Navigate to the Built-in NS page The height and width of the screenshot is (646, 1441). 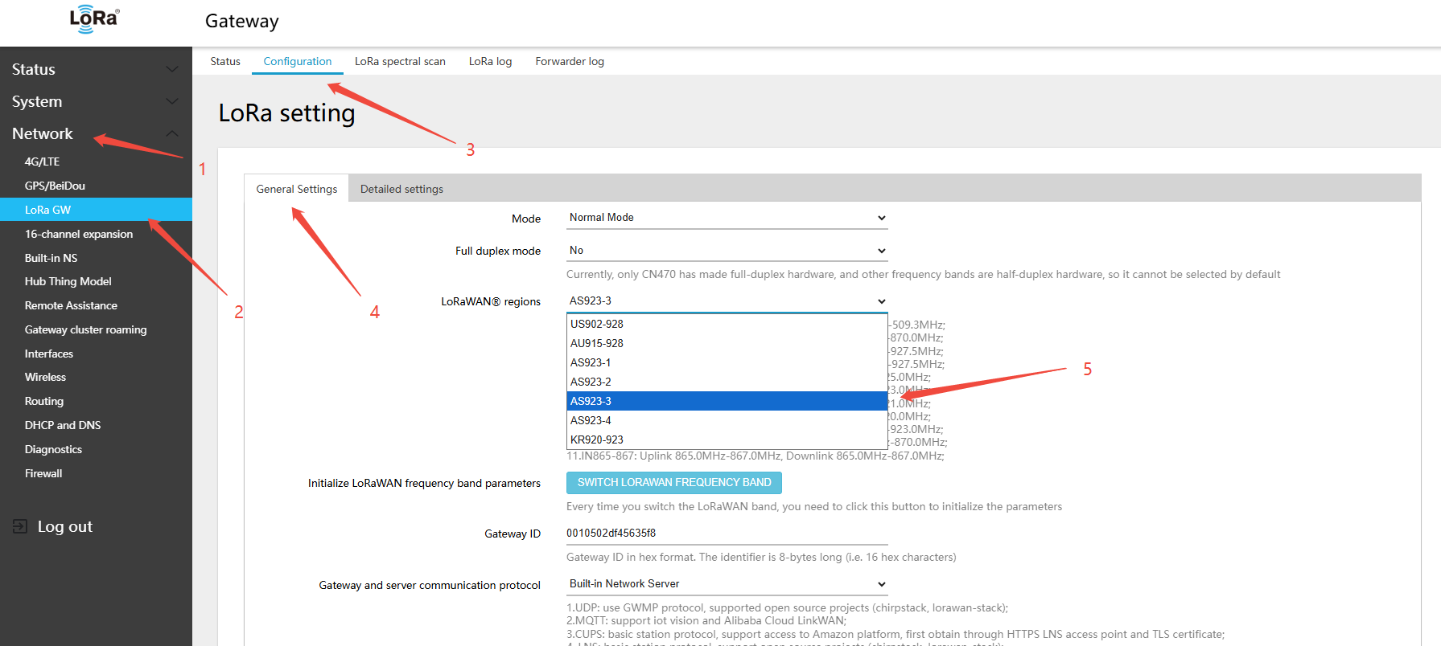tap(51, 258)
